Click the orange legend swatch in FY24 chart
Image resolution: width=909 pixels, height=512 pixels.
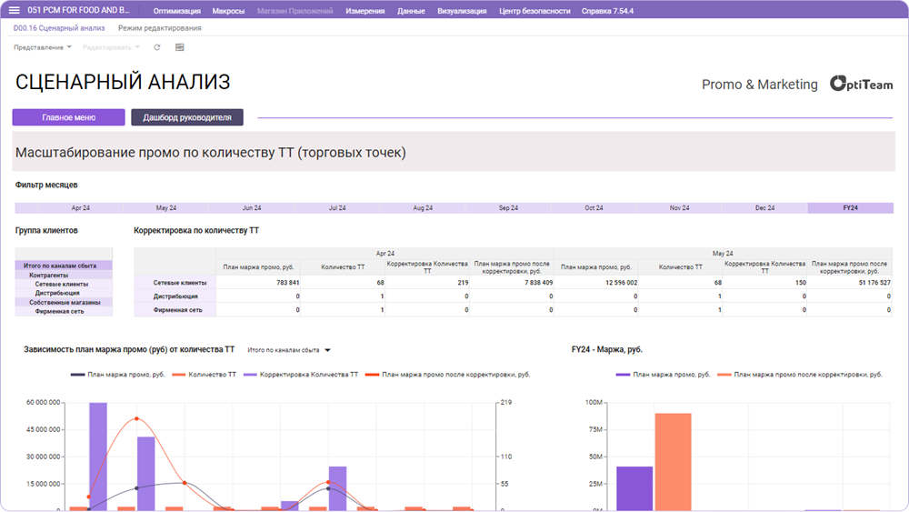pos(724,374)
